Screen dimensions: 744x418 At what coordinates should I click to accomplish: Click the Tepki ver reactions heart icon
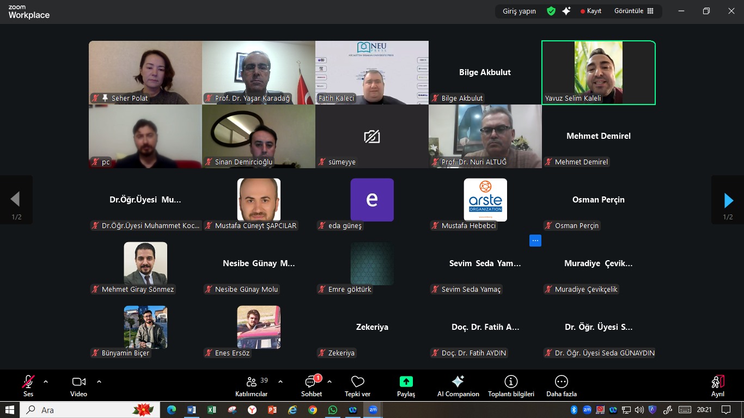[x=357, y=385]
